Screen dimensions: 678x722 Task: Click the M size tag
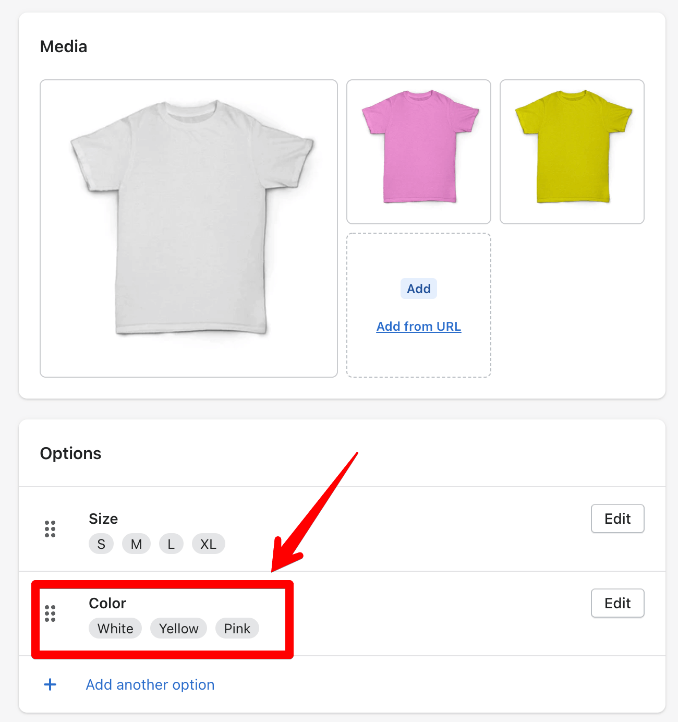pyautogui.click(x=136, y=544)
